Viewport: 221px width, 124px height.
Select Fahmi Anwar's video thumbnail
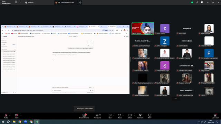[143, 28]
